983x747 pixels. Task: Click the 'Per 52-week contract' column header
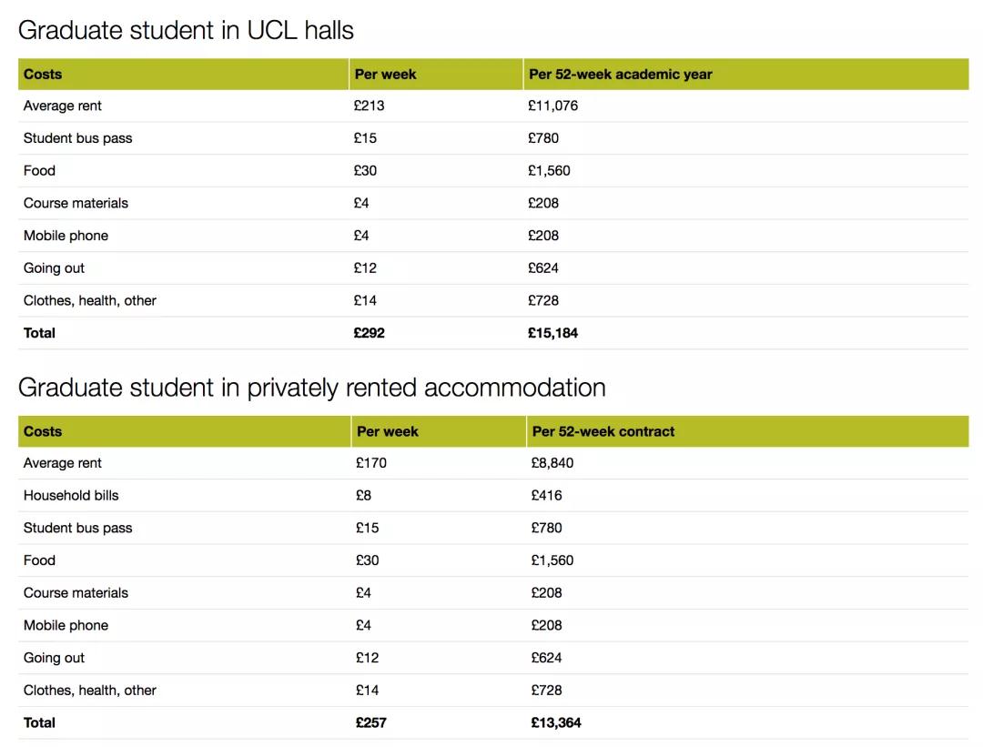[603, 431]
